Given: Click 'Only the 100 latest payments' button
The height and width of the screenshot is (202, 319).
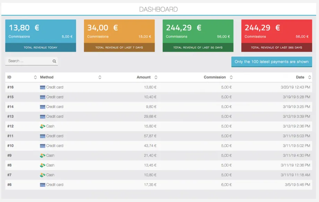Looking at the screenshot, I should click(x=271, y=62).
